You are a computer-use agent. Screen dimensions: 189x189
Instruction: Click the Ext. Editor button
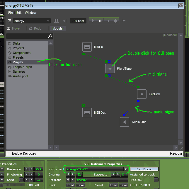[144, 169]
